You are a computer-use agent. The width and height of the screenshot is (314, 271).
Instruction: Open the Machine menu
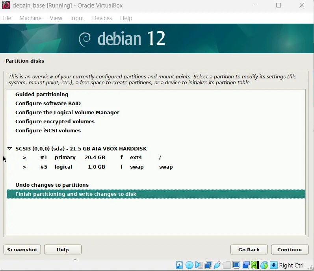click(x=30, y=18)
